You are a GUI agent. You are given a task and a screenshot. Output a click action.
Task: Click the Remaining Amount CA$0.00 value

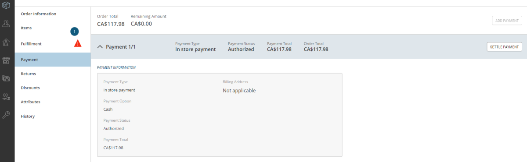click(x=141, y=24)
